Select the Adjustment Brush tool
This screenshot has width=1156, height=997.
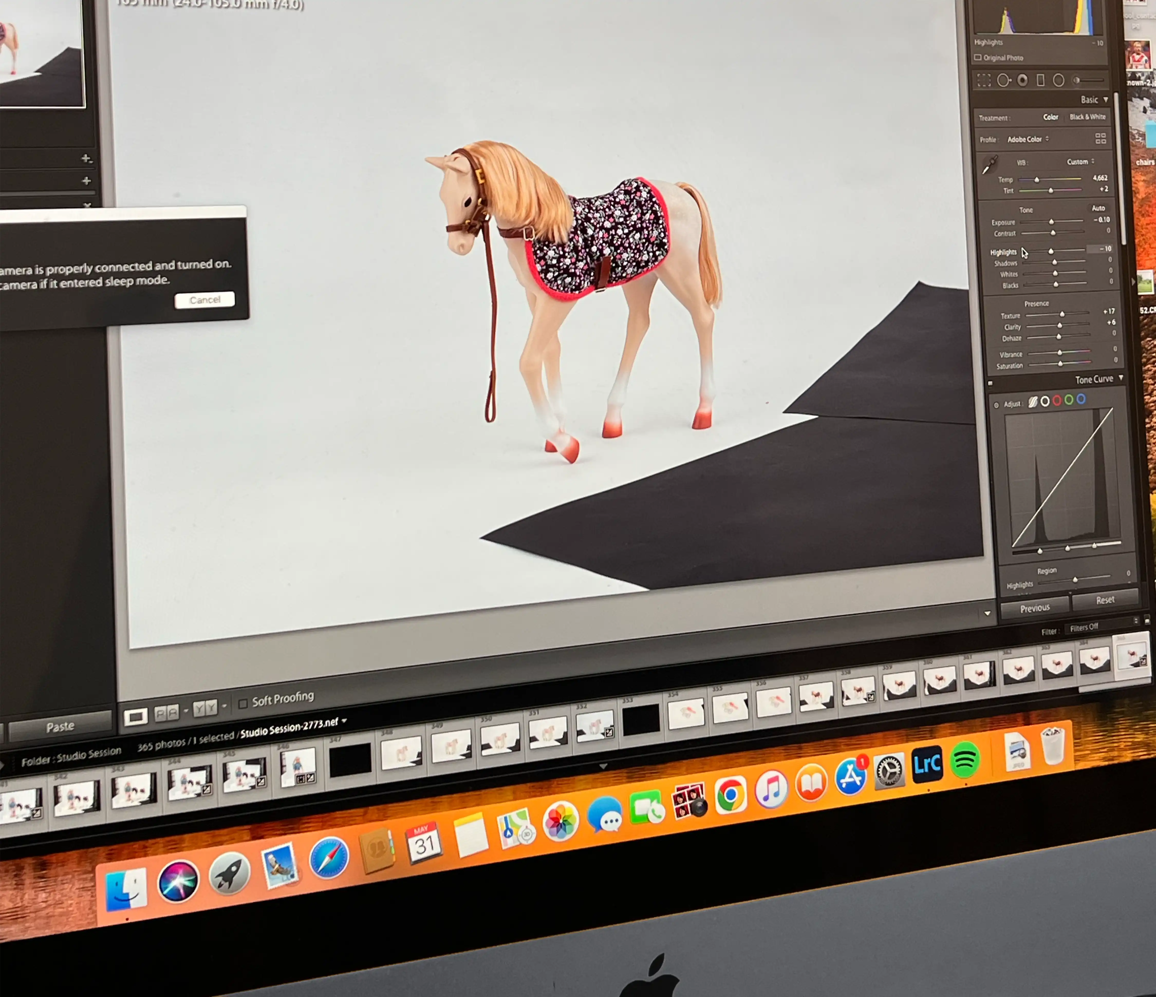(1088, 80)
